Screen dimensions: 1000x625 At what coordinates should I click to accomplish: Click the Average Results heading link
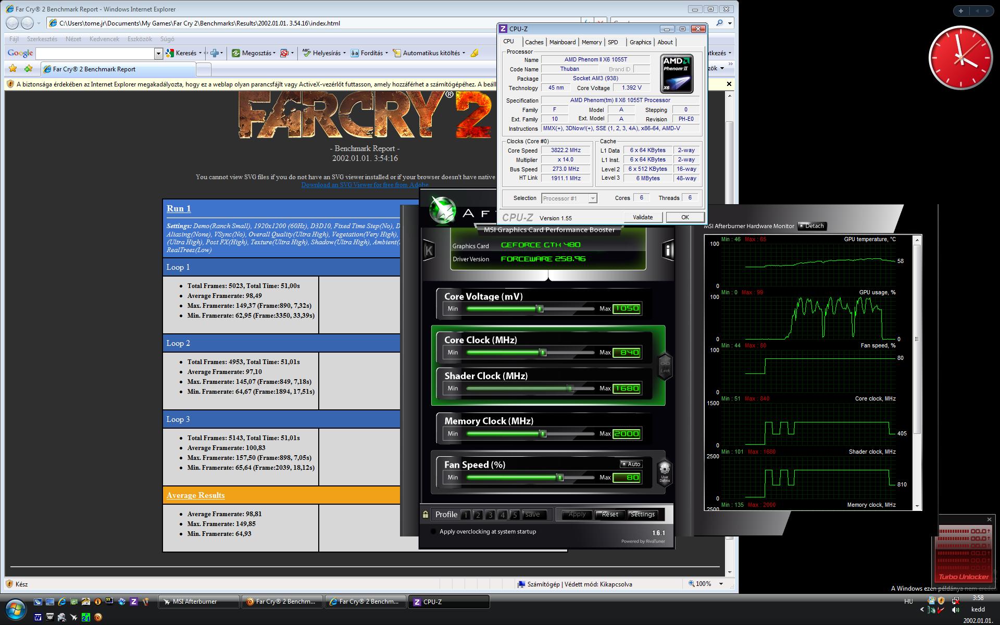click(196, 495)
